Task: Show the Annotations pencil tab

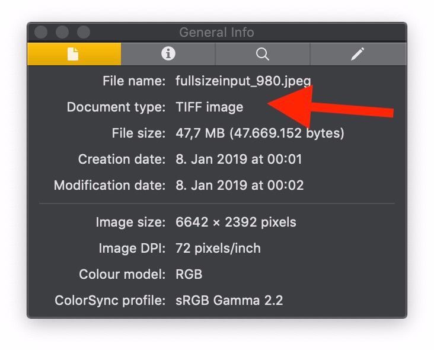Action: pos(357,54)
